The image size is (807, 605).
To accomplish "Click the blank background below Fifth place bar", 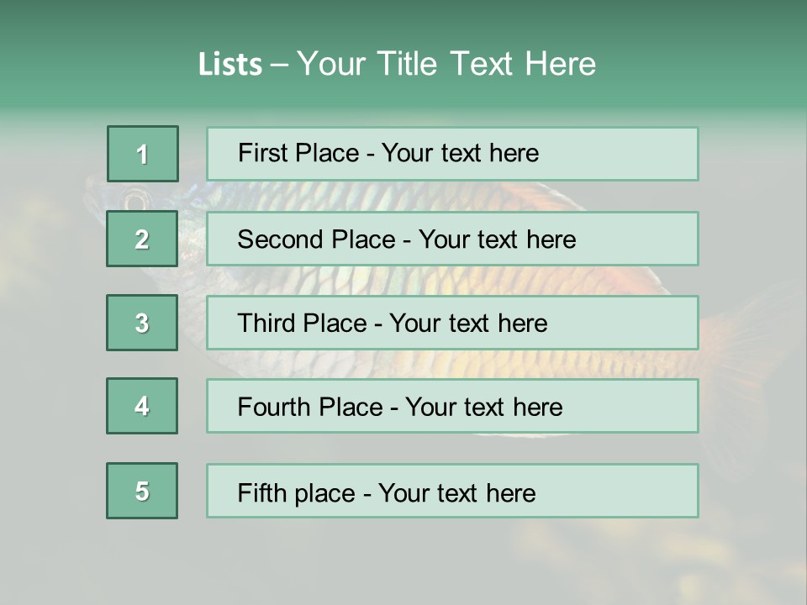I will click(x=403, y=559).
